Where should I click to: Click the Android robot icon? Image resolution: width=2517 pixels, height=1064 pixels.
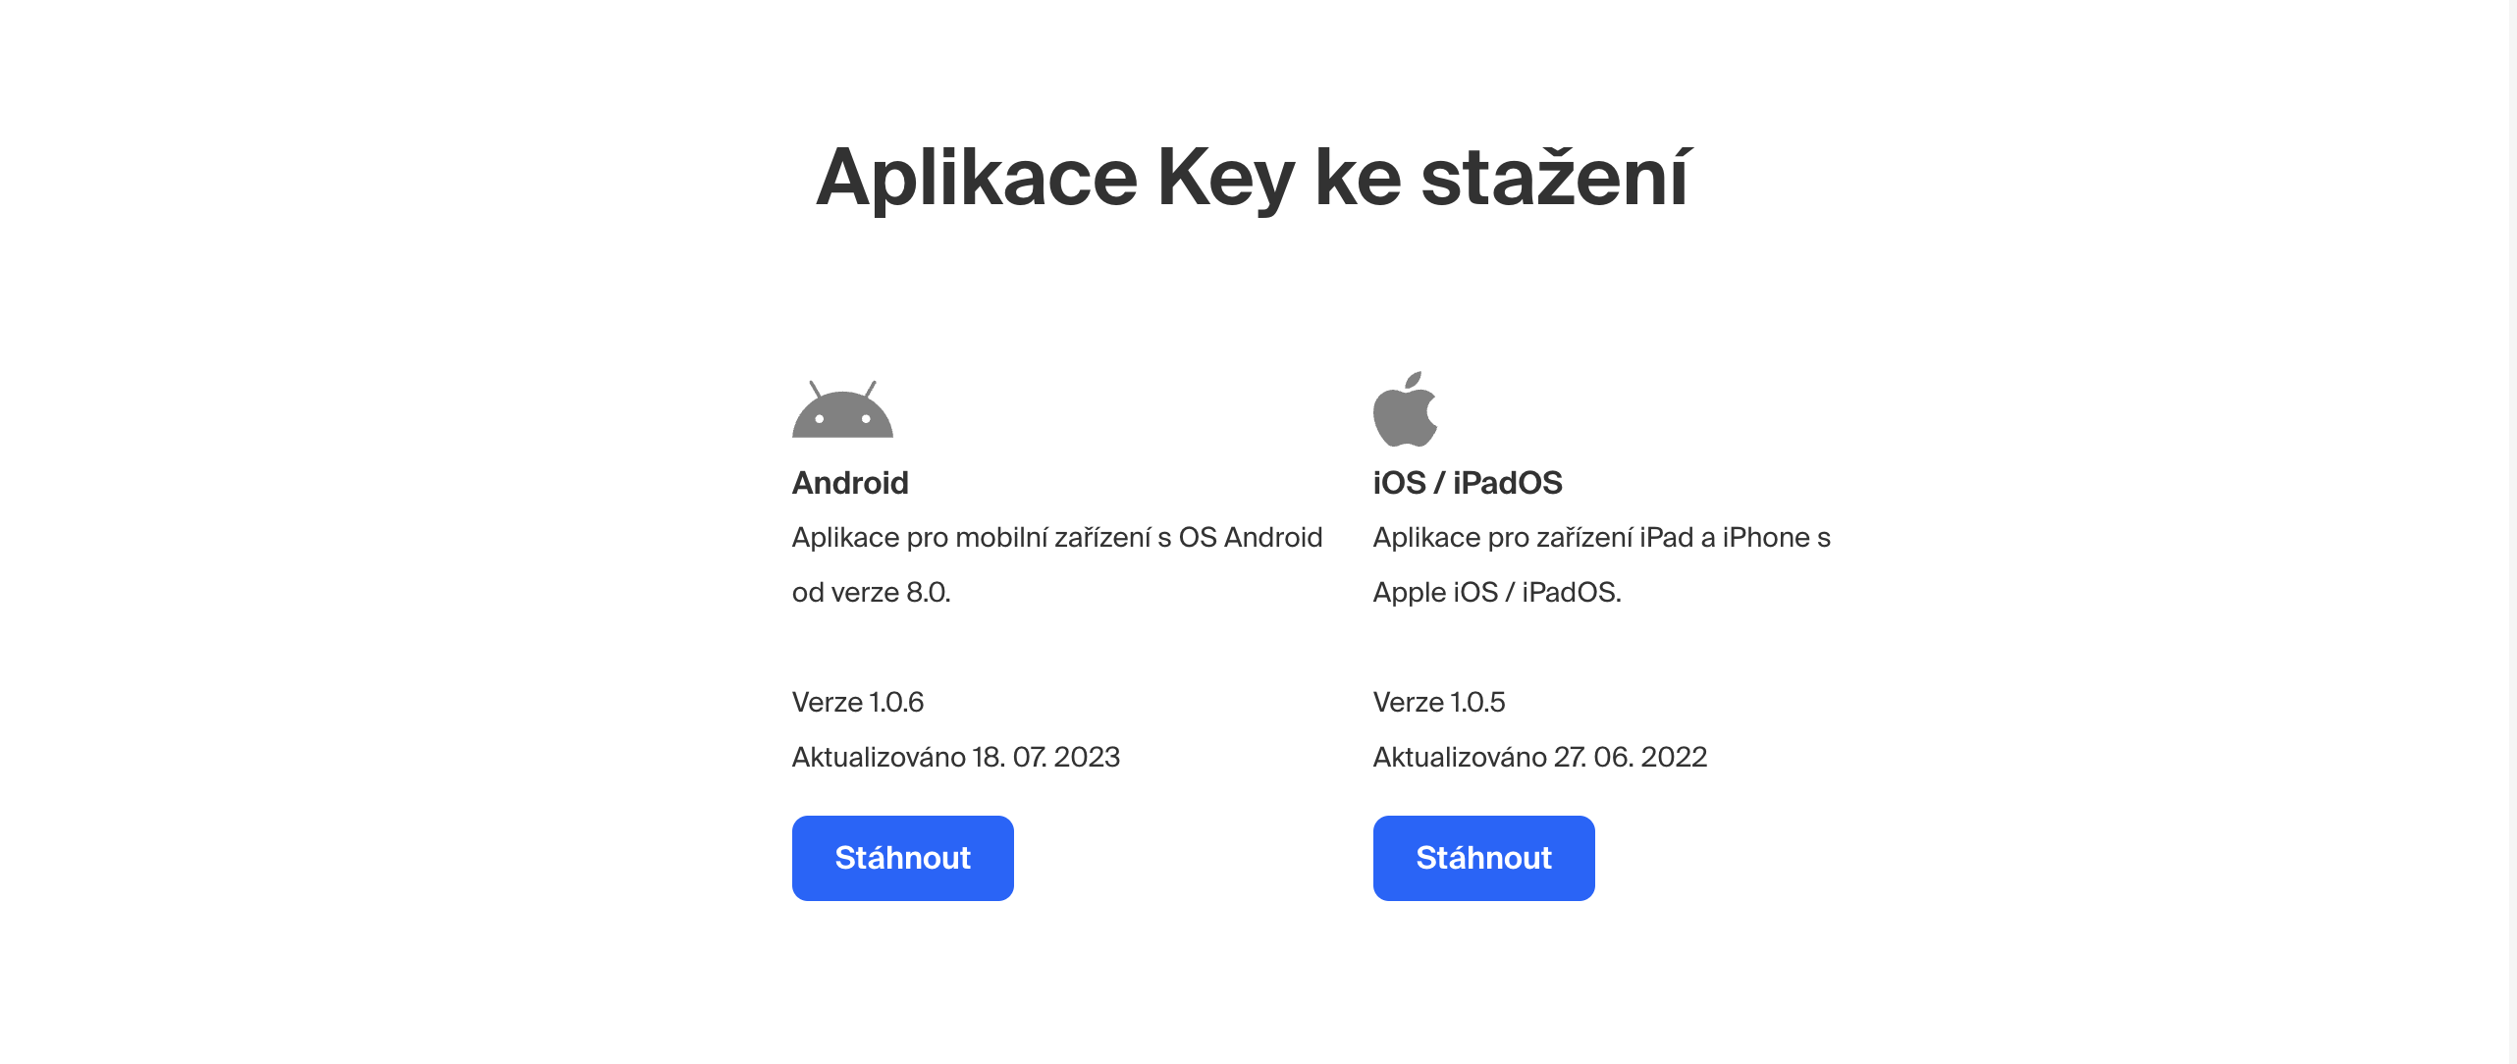click(842, 410)
